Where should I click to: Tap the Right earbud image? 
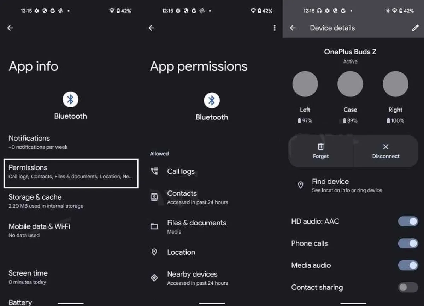[x=395, y=84]
